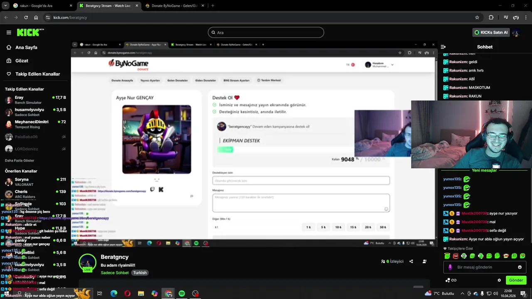Open Cheris recommended channel
532x299 pixels.
coord(35,194)
